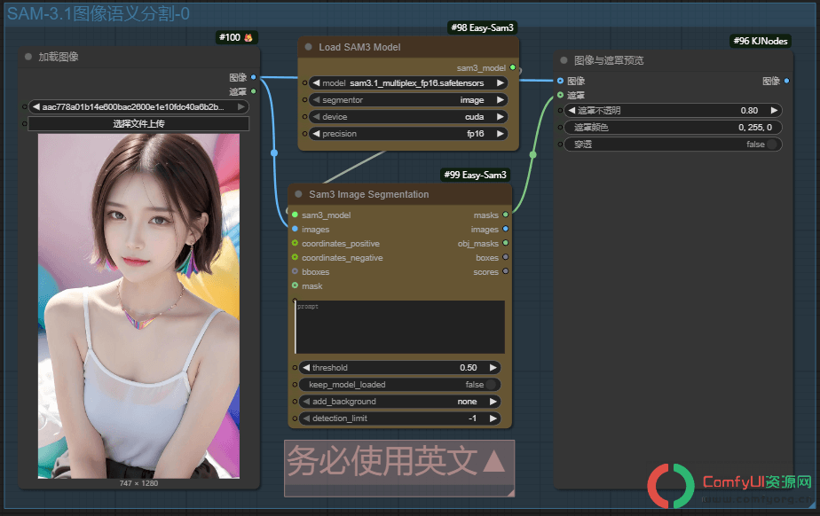Collapse the Sam3 Image Segmentation node dot
This screenshot has height=516, width=820.
(298, 194)
